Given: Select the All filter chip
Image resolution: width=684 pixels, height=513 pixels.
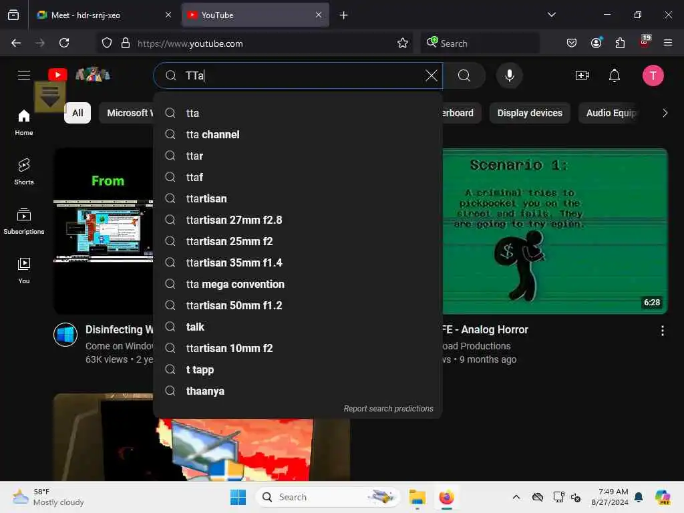Looking at the screenshot, I should coord(77,113).
